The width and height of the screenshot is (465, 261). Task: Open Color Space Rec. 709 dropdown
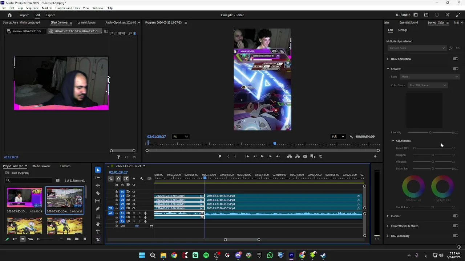[x=428, y=85]
